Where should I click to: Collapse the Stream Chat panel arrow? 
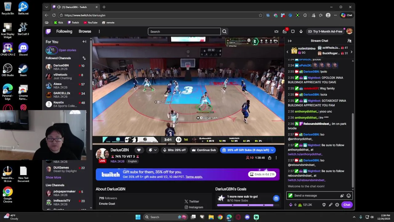point(290,41)
